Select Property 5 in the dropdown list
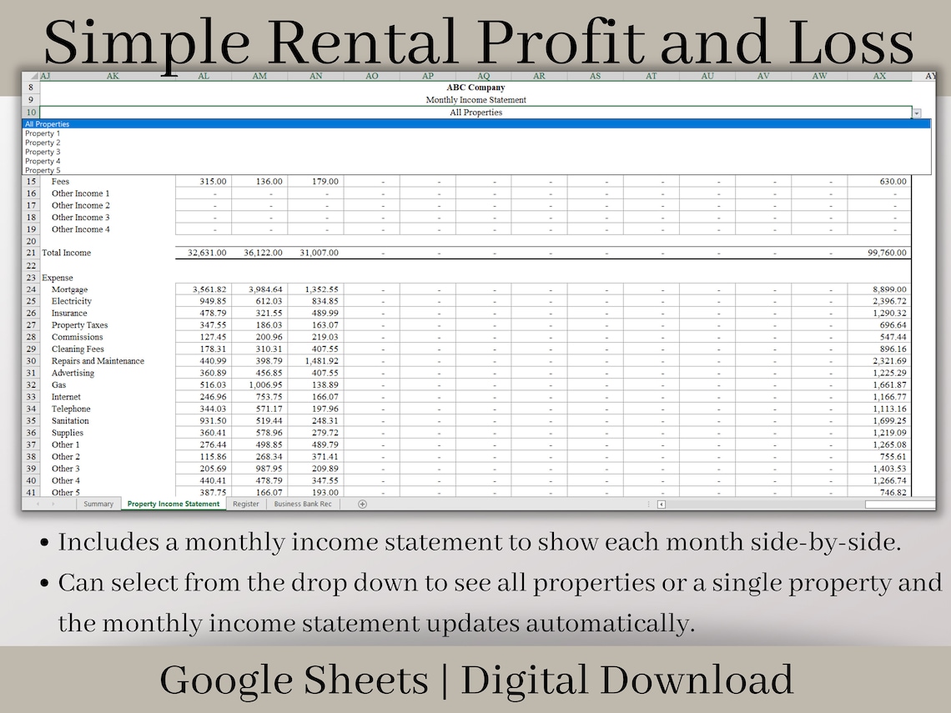This screenshot has width=951, height=713. point(43,169)
